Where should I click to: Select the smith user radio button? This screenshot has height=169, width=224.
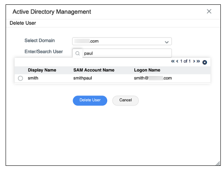(20, 78)
